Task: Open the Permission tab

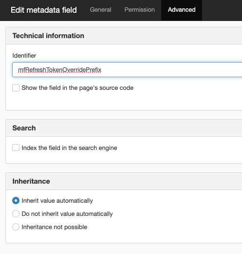Action: (139, 10)
